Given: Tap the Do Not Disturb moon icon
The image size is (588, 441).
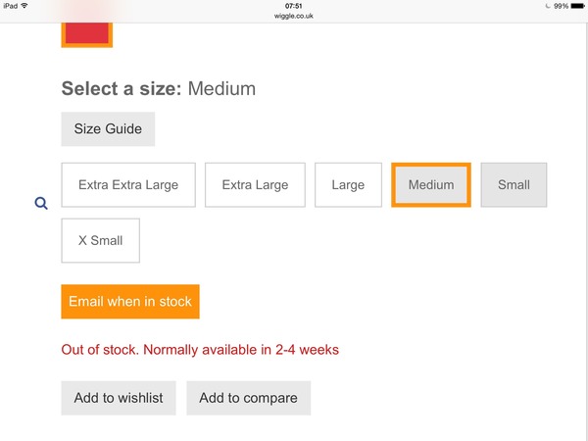Looking at the screenshot, I should coord(547,6).
